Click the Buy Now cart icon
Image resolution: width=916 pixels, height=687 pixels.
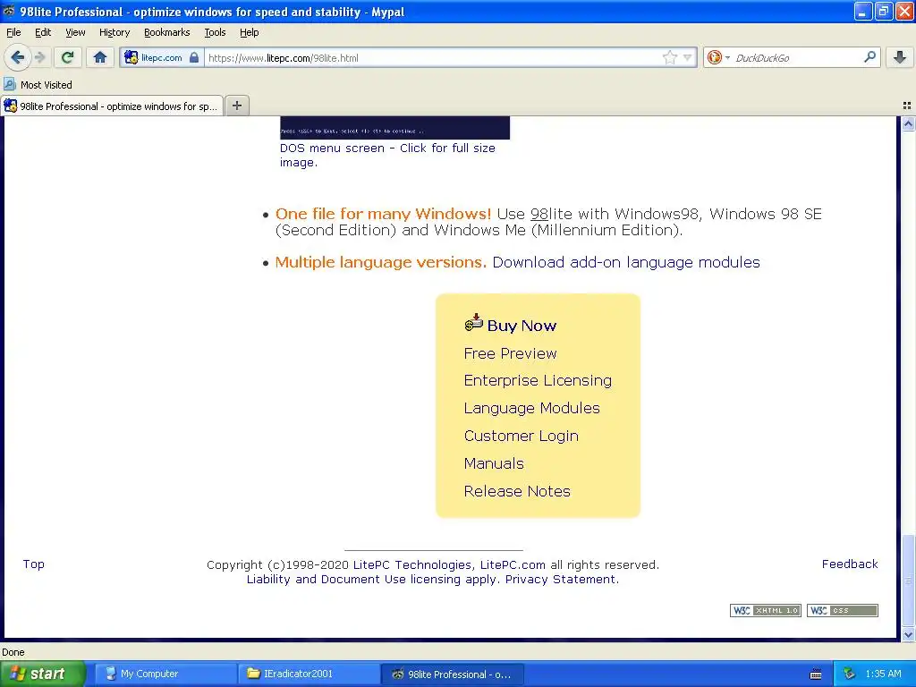pyautogui.click(x=474, y=322)
